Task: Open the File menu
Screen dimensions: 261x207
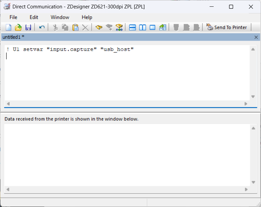Action: tap(13, 17)
